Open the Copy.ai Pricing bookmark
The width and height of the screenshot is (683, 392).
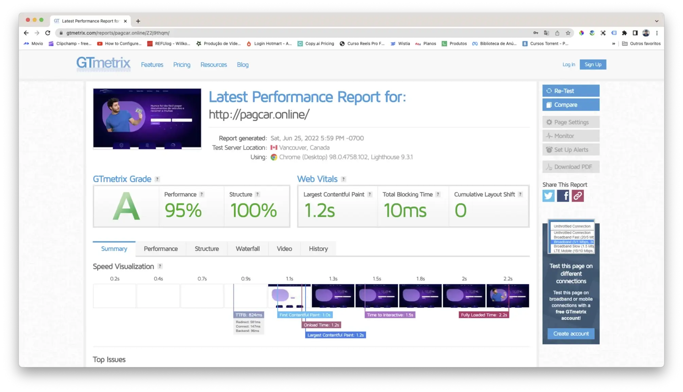tap(316, 43)
